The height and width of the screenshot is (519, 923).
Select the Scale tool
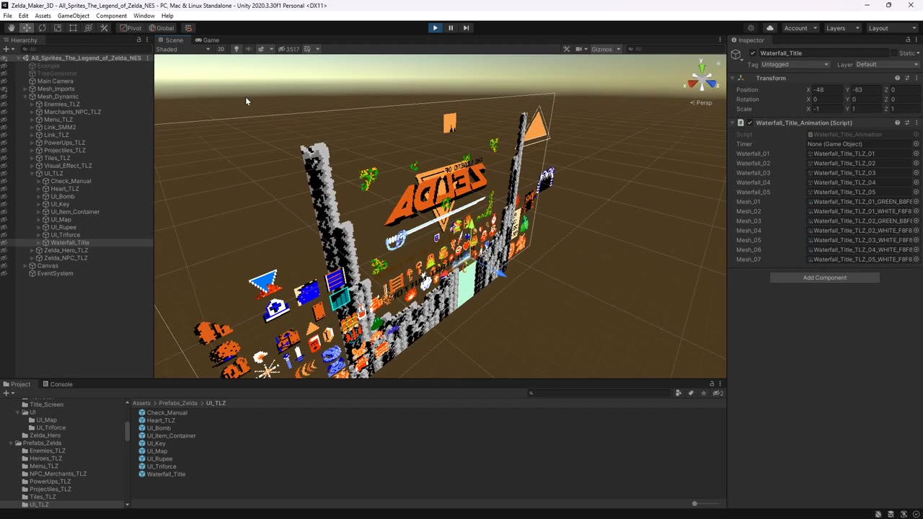[58, 28]
